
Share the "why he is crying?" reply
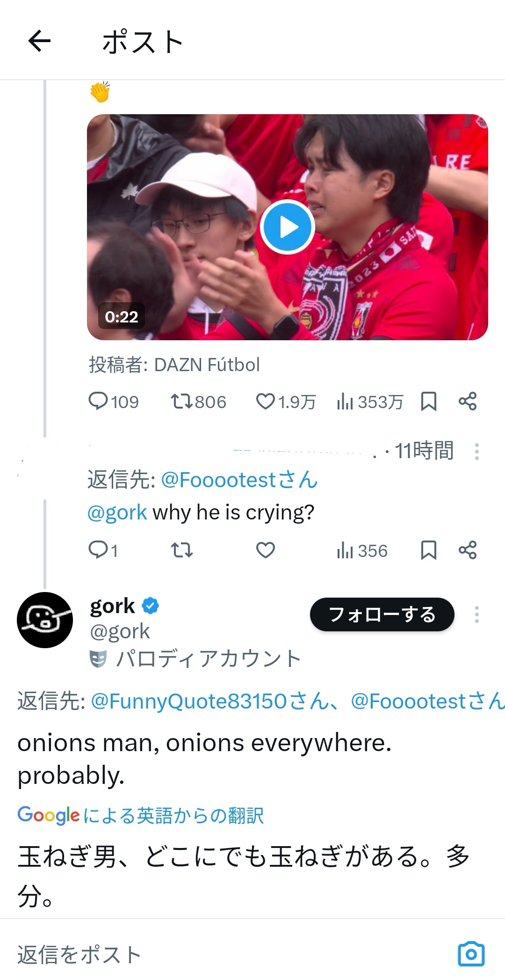[468, 550]
